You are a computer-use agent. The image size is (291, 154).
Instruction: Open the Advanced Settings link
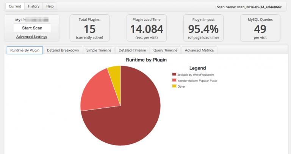click(x=32, y=37)
